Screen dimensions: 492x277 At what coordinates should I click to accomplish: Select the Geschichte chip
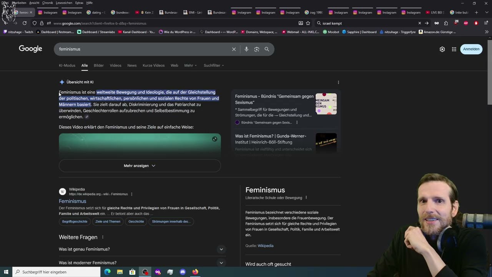pyautogui.click(x=136, y=222)
